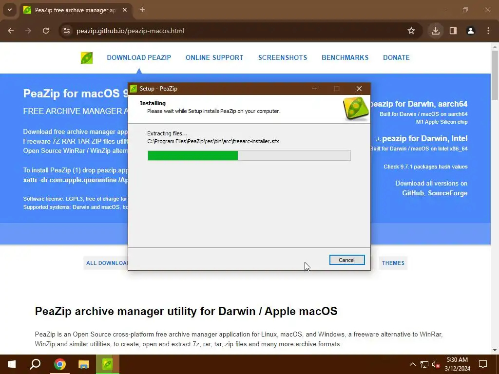This screenshot has height=374, width=499.
Task: Reload the PeaZip page
Action: (46, 31)
